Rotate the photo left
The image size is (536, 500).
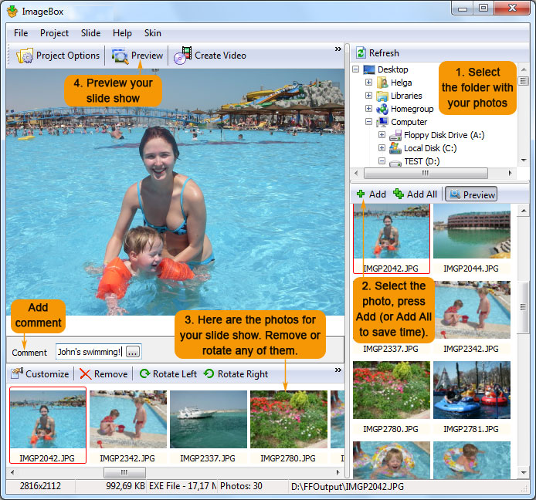click(x=144, y=374)
